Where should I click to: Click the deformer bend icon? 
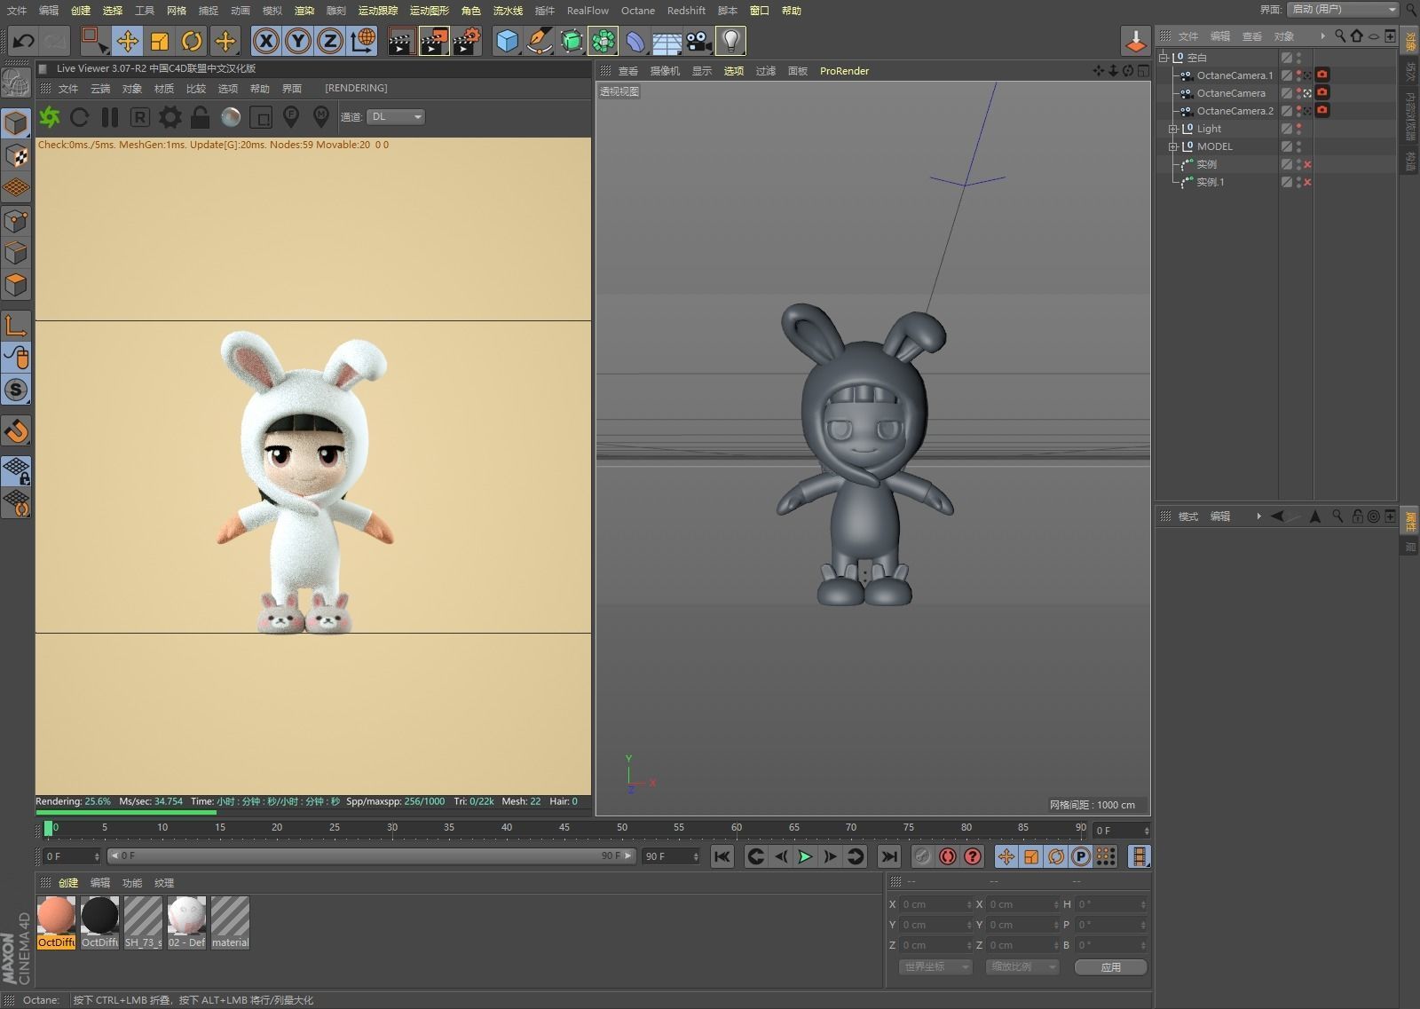point(635,41)
